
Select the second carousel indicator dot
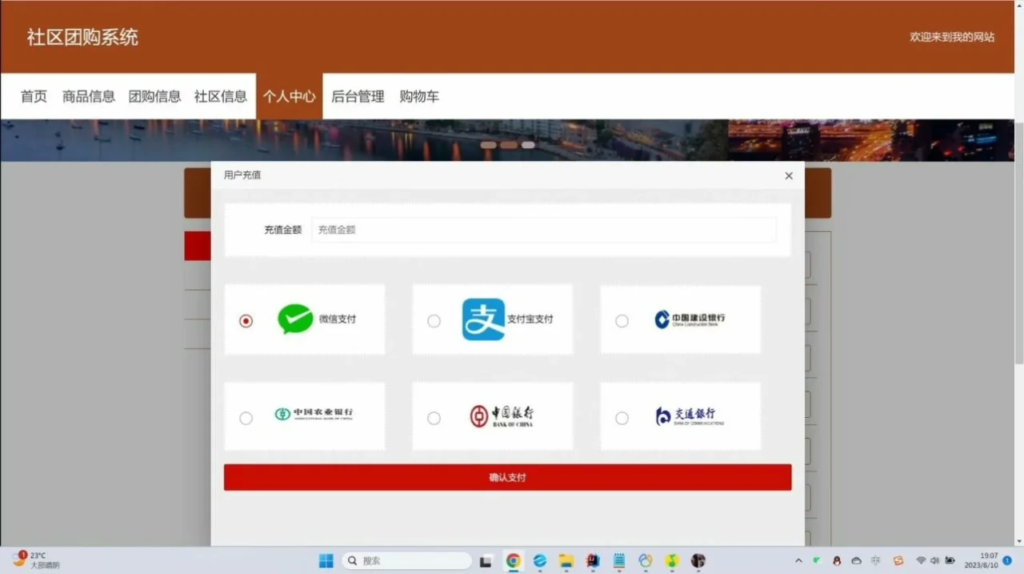(509, 144)
